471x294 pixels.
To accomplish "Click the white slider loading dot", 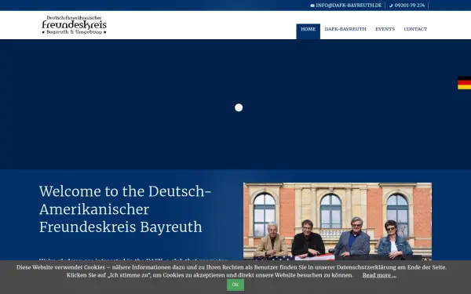I will click(x=239, y=107).
